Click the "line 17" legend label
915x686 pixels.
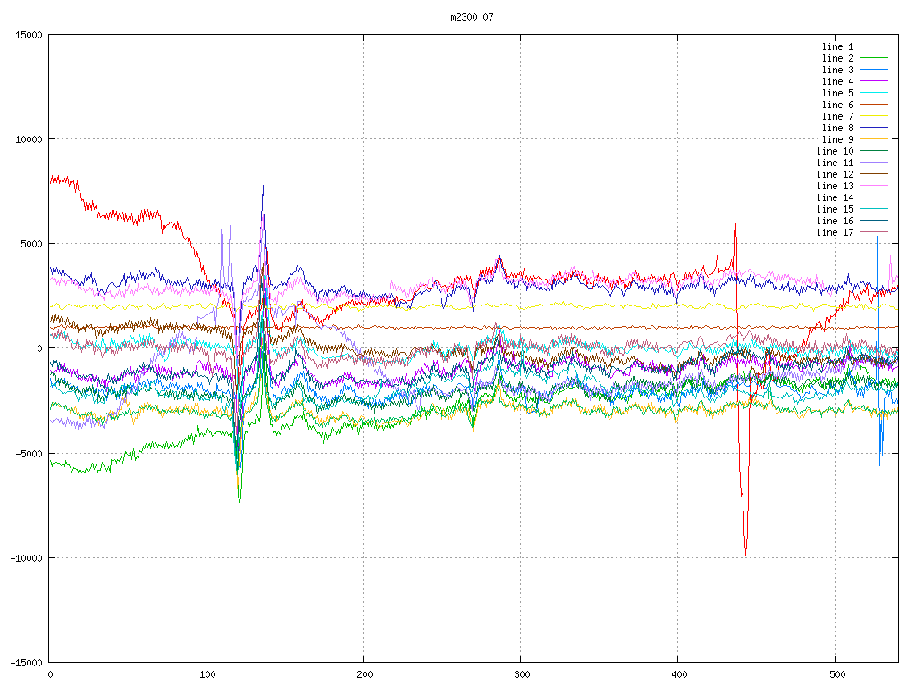pos(835,232)
